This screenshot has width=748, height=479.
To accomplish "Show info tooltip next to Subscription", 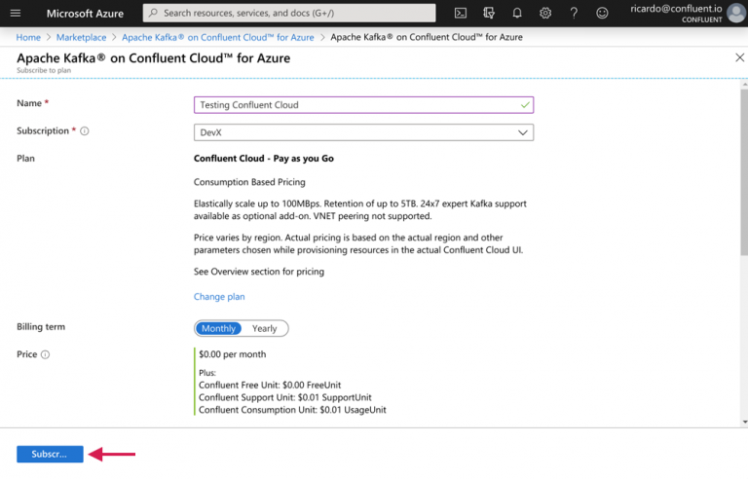I will tap(85, 131).
